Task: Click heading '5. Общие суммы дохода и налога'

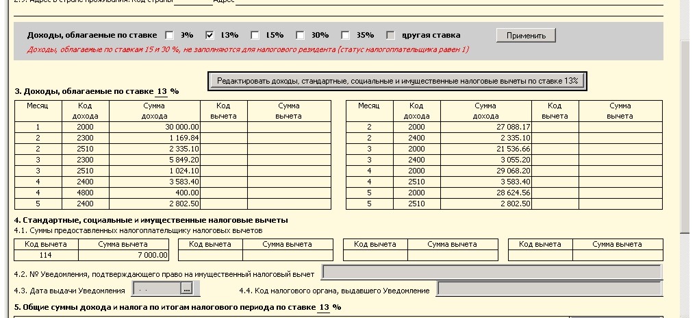Action: click(178, 307)
